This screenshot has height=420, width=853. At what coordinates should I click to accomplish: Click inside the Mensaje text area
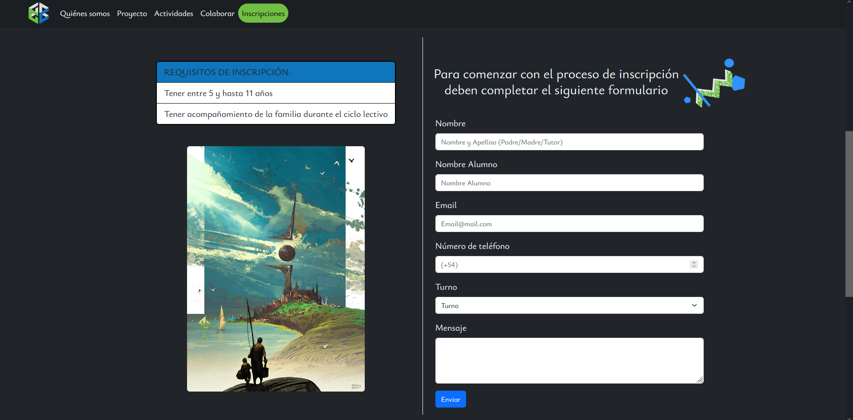click(569, 360)
